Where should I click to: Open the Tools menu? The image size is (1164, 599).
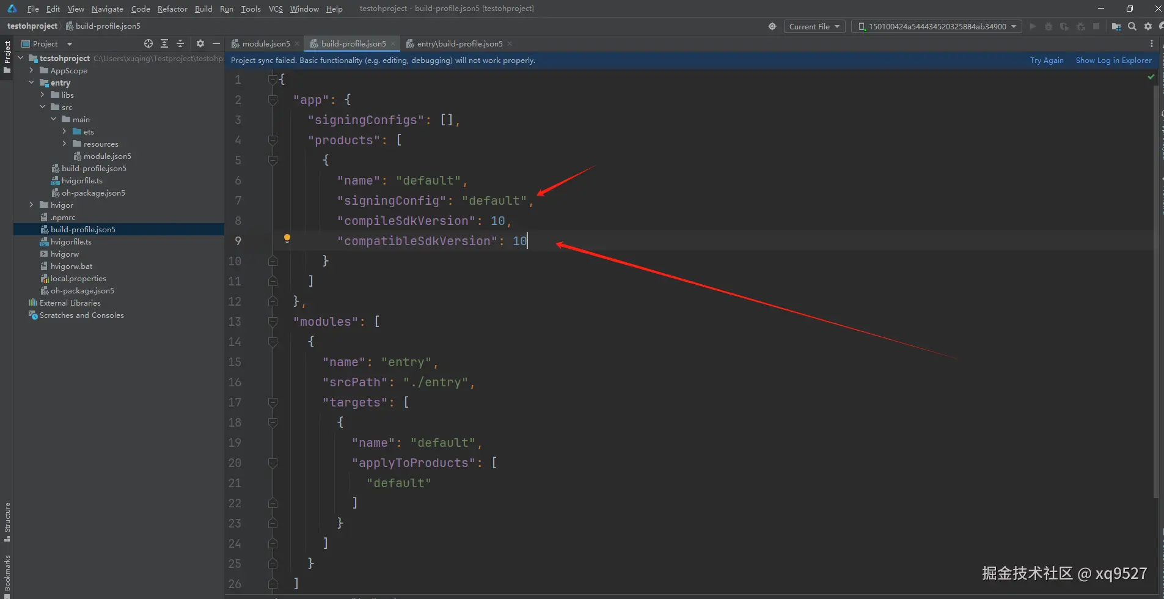(251, 9)
